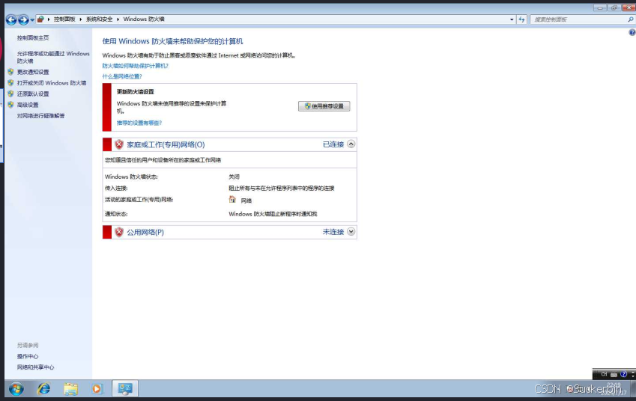The width and height of the screenshot is (636, 401).
Task: Open 打开或关闭 Windows 防火墙 link
Action: click(52, 82)
